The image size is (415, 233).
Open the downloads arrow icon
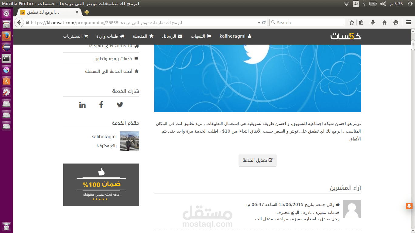(x=373, y=22)
